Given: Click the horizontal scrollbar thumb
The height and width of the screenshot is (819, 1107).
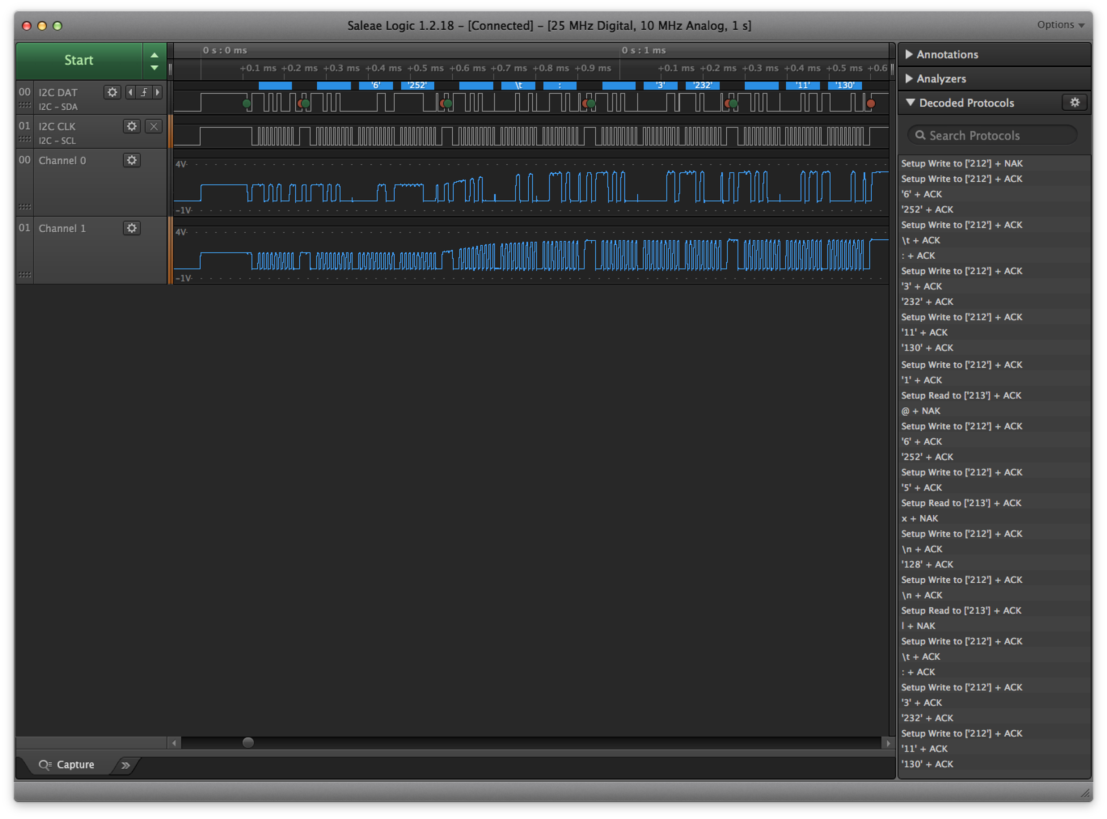Looking at the screenshot, I should coord(248,742).
